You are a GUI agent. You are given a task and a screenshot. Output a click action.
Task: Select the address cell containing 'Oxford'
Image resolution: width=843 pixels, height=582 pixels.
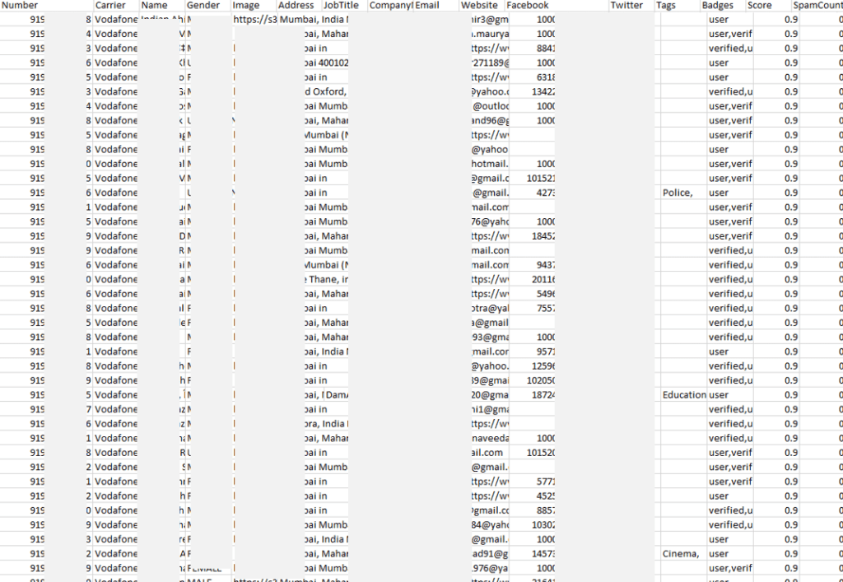[x=326, y=91]
